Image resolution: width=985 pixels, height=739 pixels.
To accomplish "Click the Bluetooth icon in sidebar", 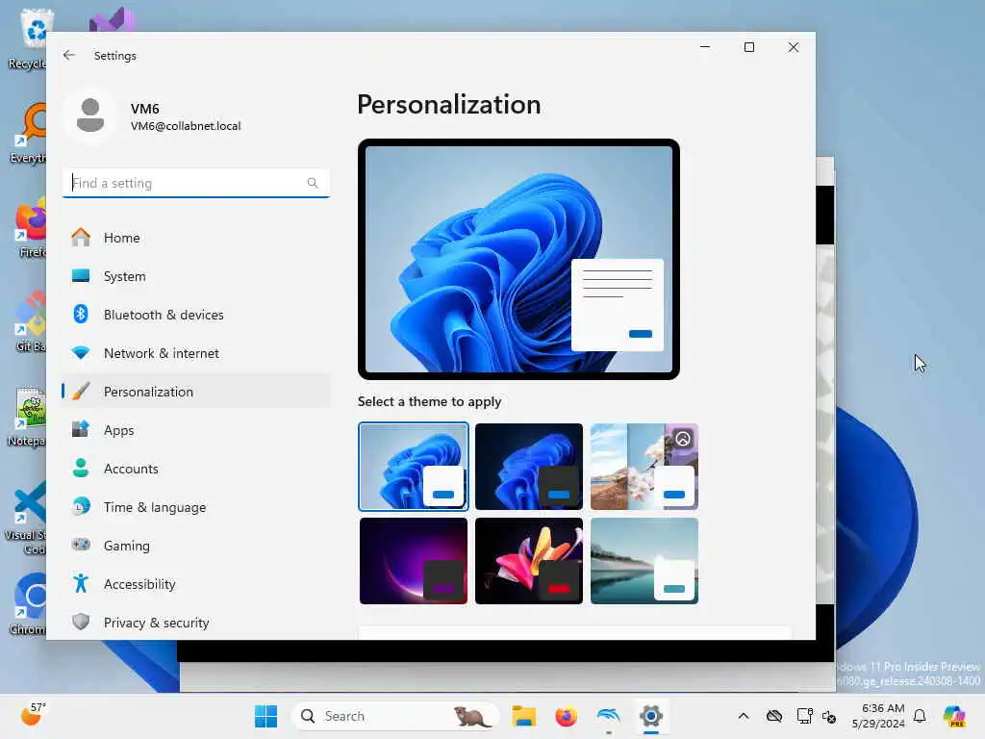I will [81, 314].
